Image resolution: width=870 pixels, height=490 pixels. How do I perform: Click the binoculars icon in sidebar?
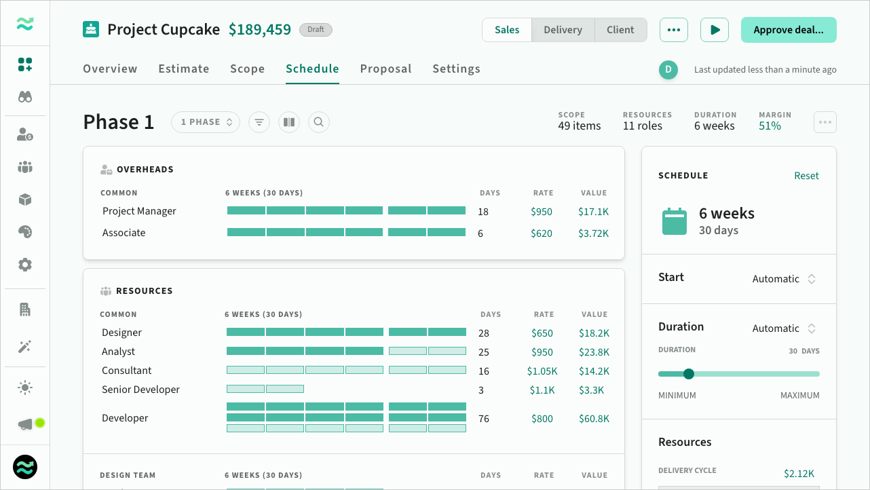25,97
